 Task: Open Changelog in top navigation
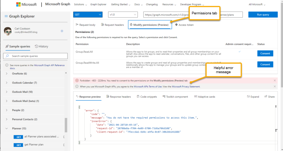(x=152, y=4)
